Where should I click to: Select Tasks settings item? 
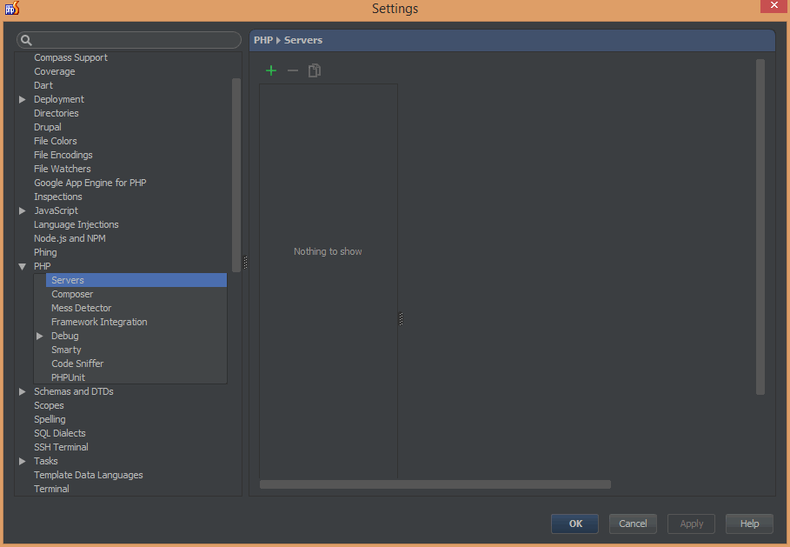46,461
